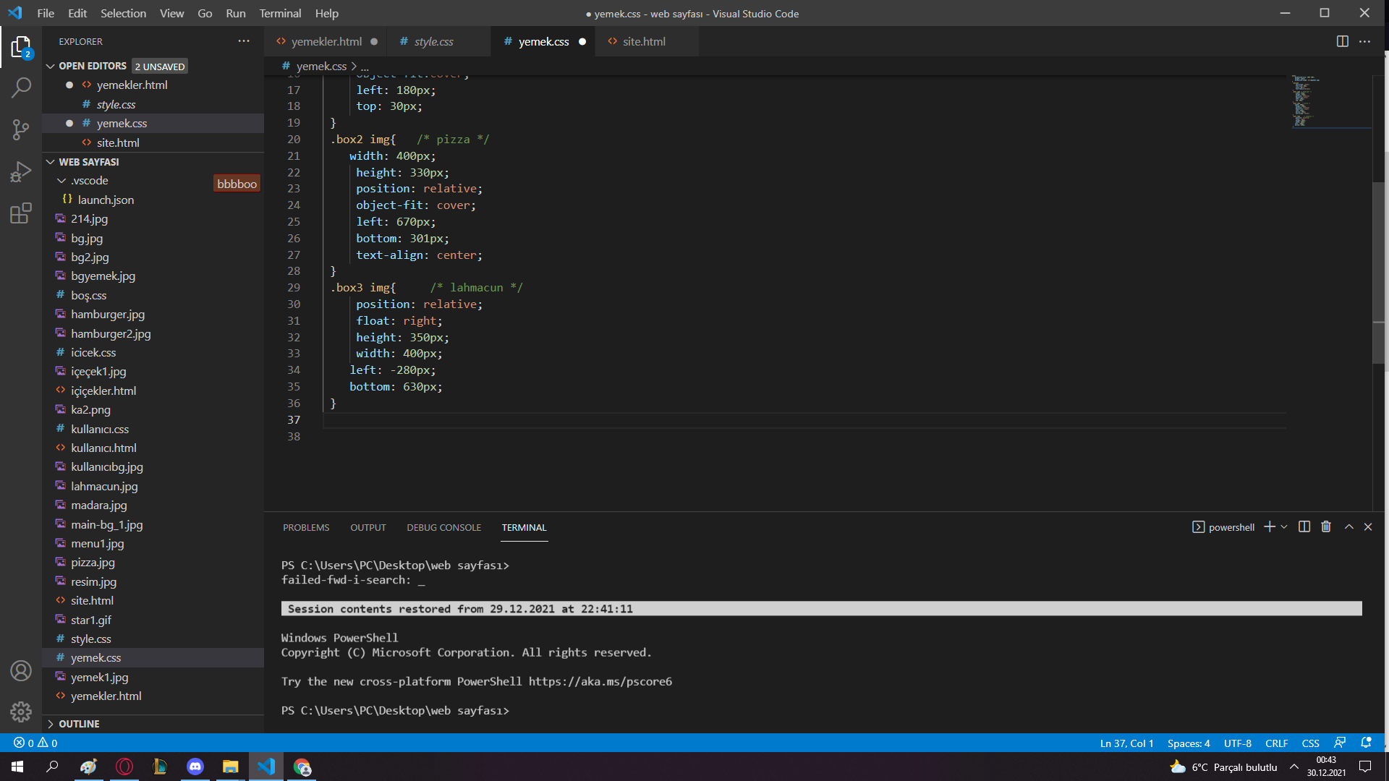Open the Search view in activity bar
1389x781 pixels.
tap(21, 88)
